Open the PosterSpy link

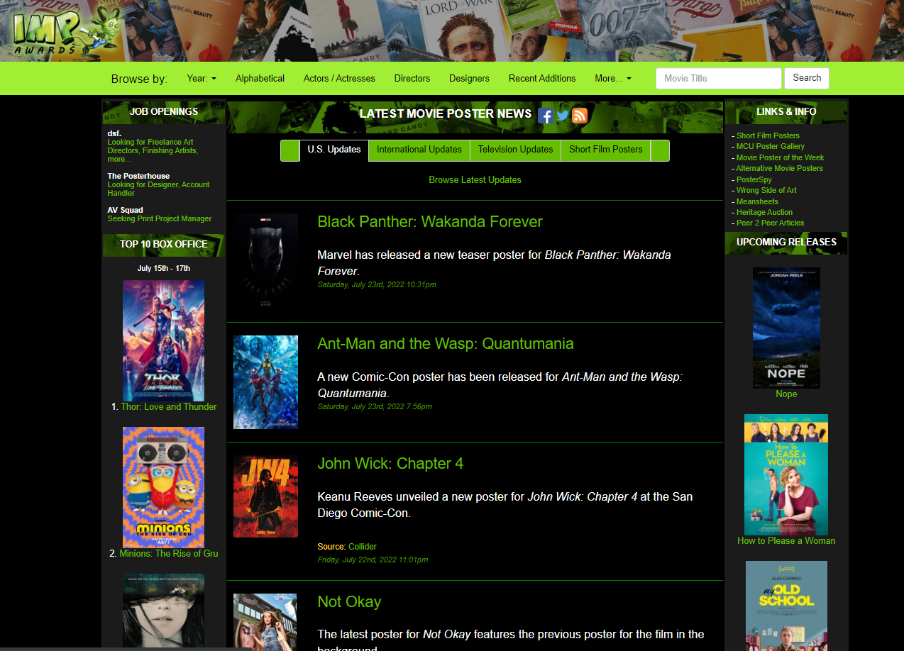click(754, 179)
